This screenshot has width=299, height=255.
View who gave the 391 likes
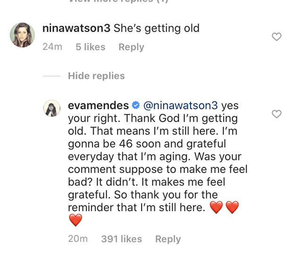pyautogui.click(x=122, y=239)
